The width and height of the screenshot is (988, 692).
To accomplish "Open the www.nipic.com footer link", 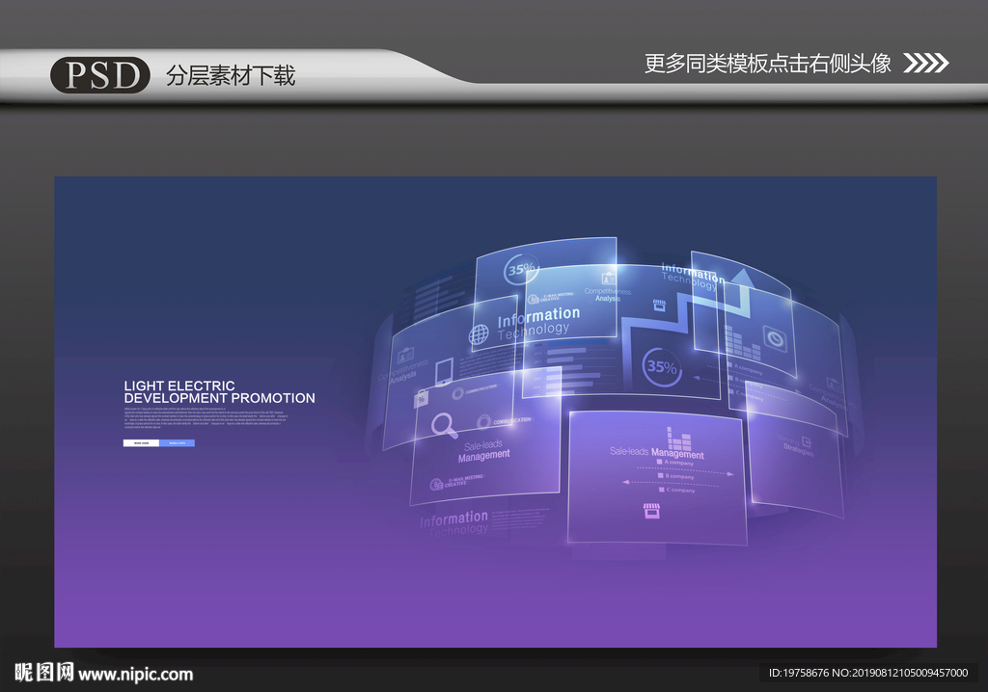I will [135, 675].
